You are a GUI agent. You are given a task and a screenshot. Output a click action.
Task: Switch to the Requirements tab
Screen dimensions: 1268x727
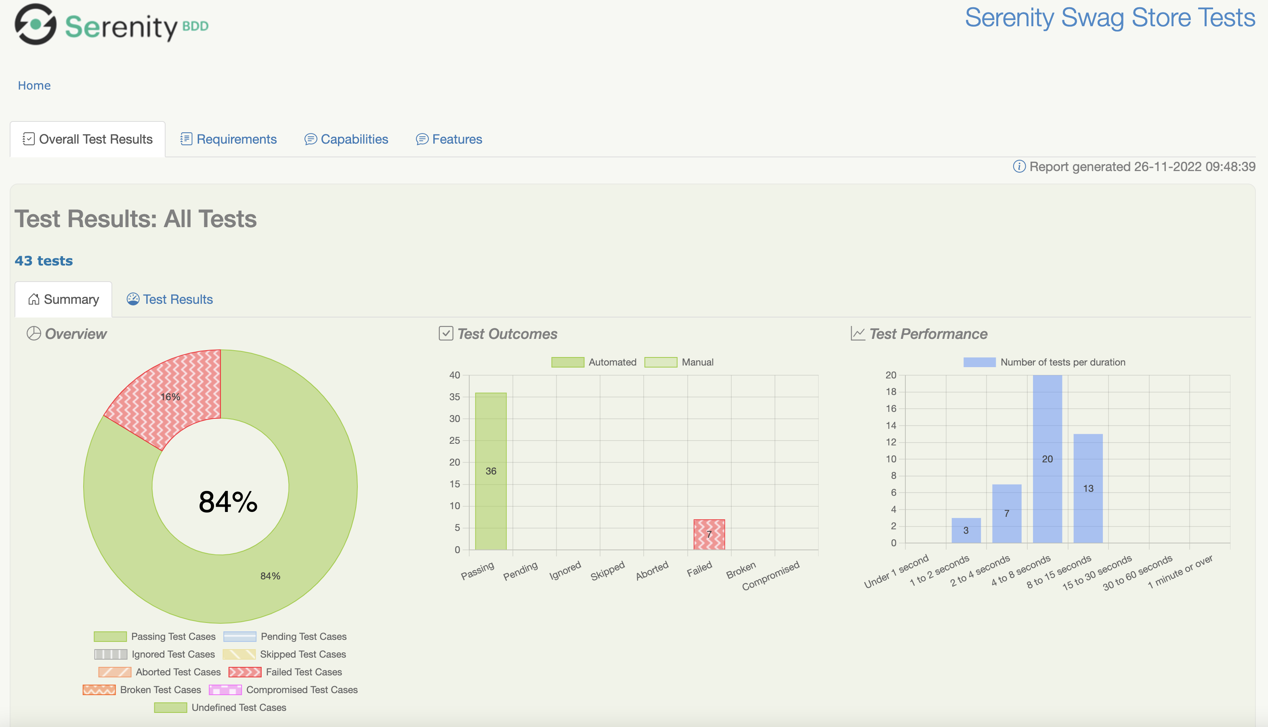click(236, 139)
